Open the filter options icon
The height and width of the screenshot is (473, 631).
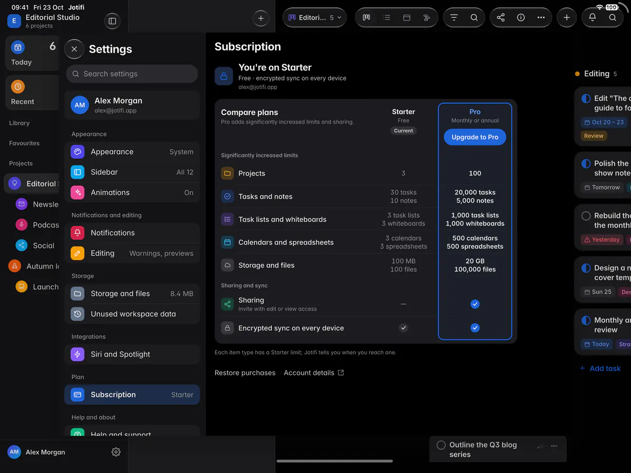tap(454, 17)
